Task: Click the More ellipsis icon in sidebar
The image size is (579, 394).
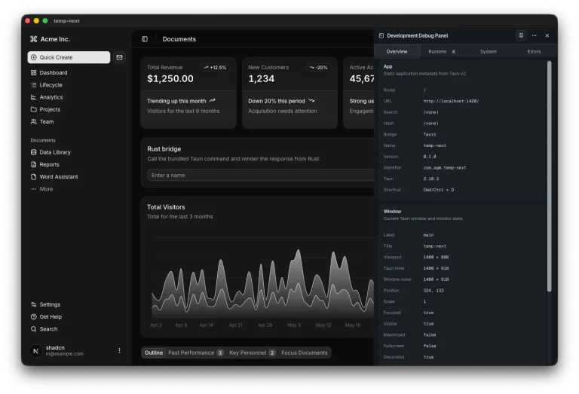Action: (x=34, y=188)
